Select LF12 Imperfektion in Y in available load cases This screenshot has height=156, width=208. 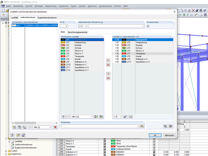click(x=82, y=70)
